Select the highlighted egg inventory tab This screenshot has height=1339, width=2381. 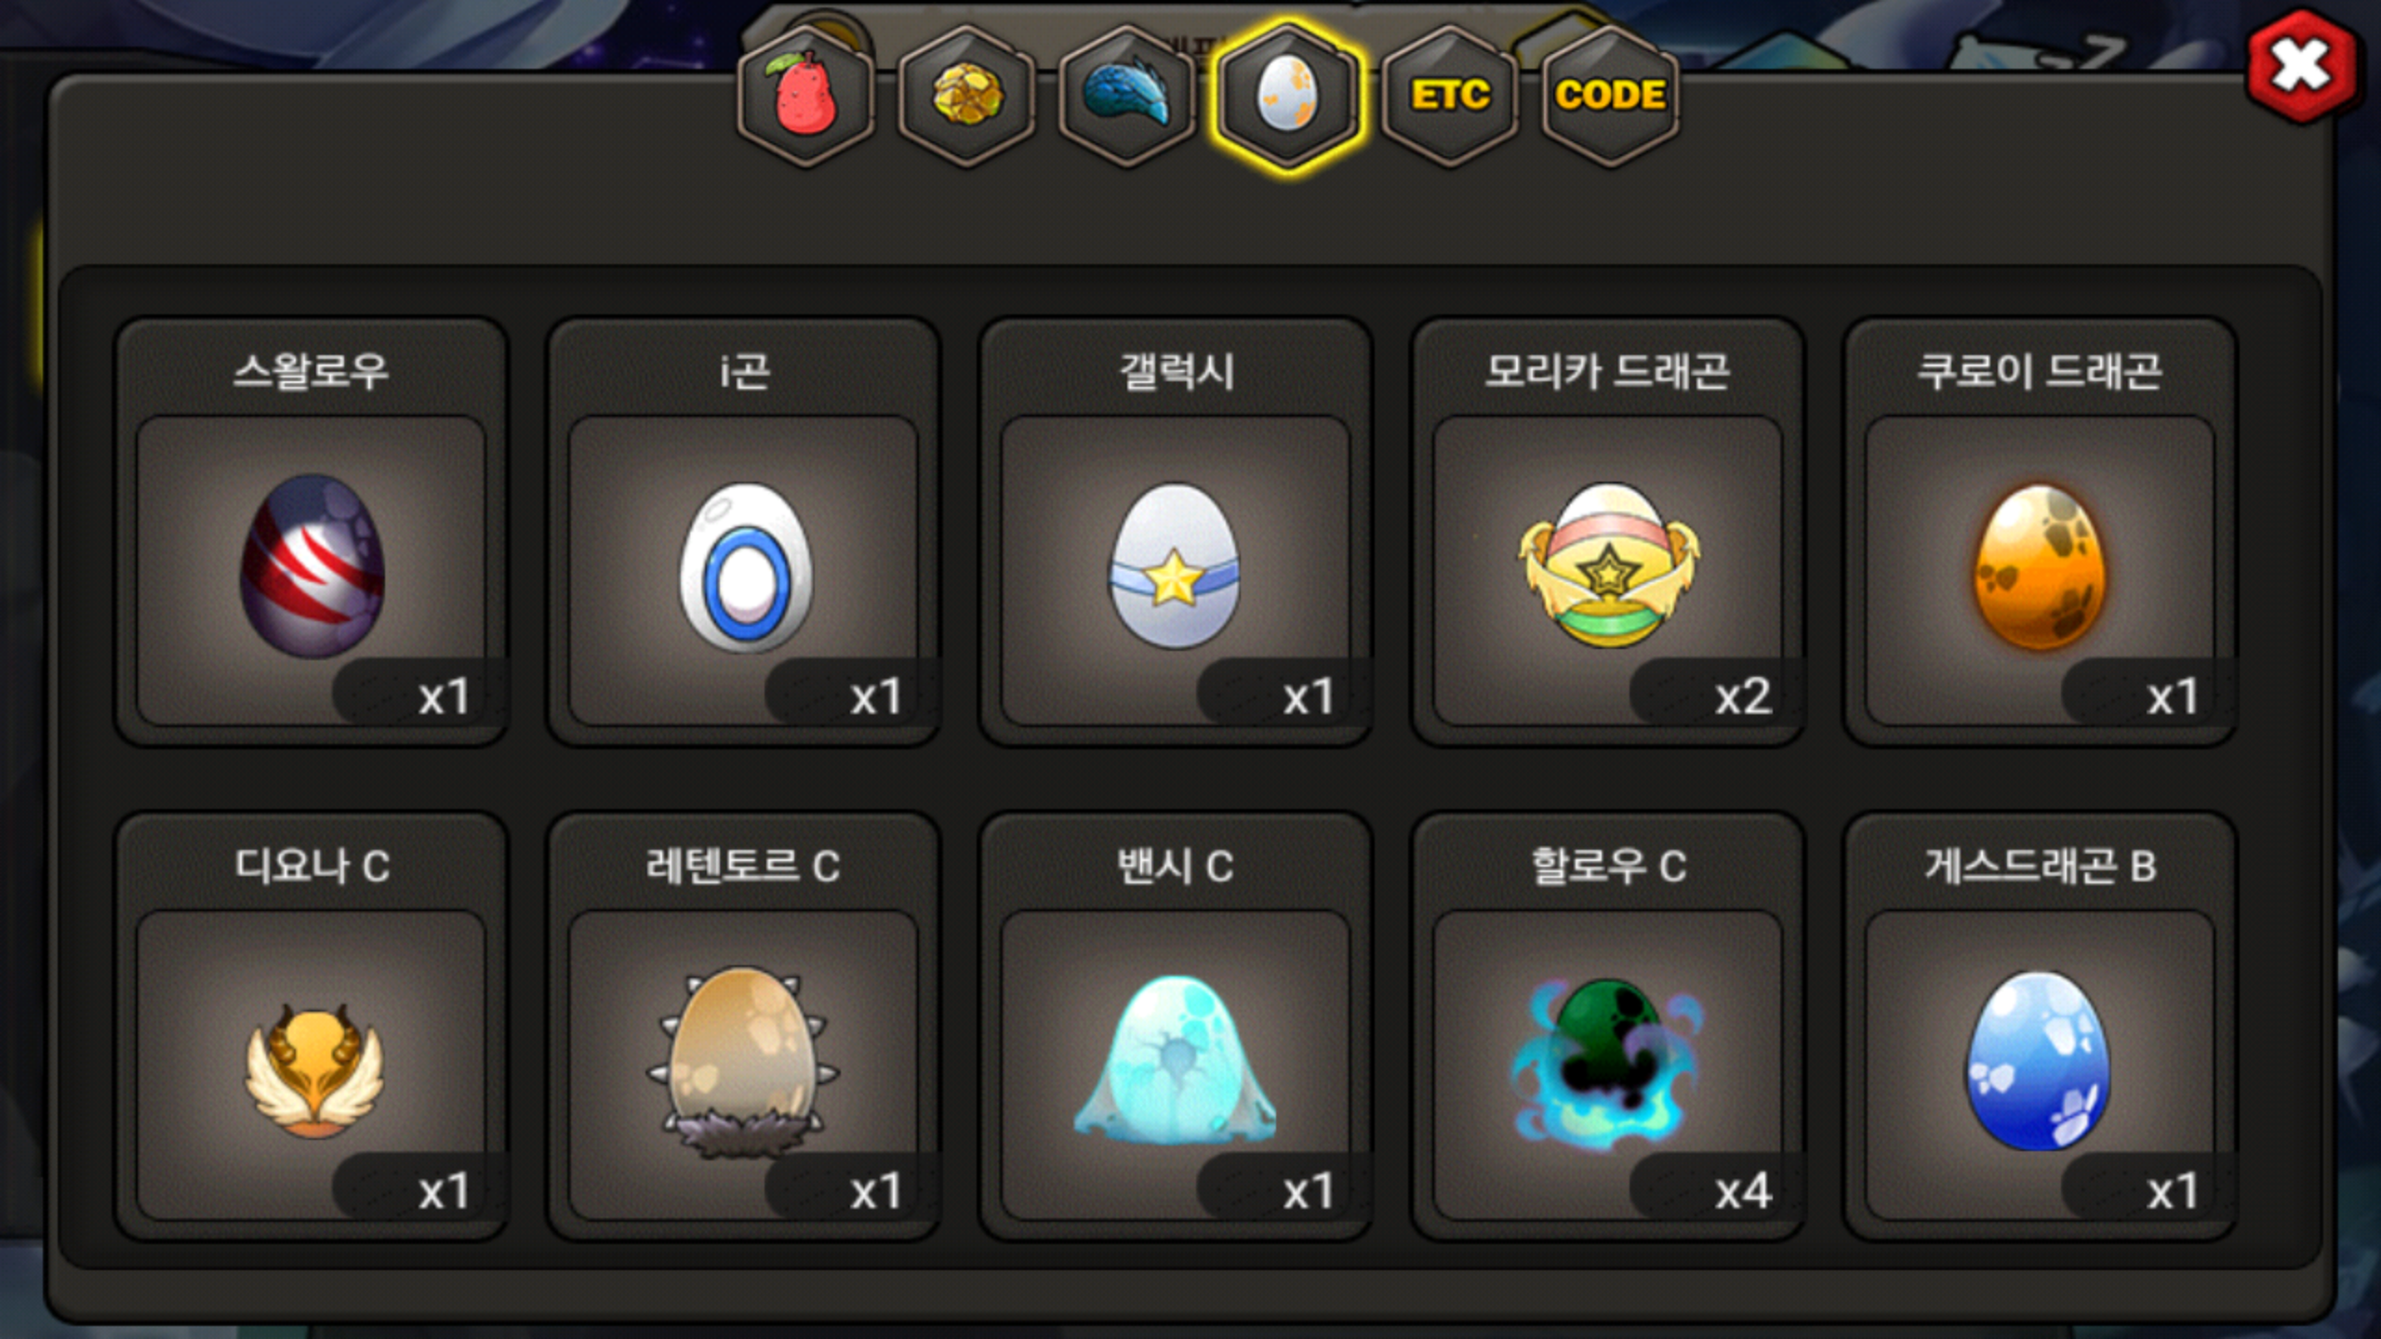tap(1288, 95)
